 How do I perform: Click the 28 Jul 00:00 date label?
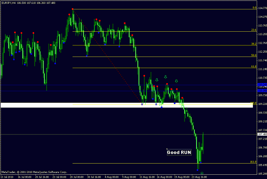[77, 177]
